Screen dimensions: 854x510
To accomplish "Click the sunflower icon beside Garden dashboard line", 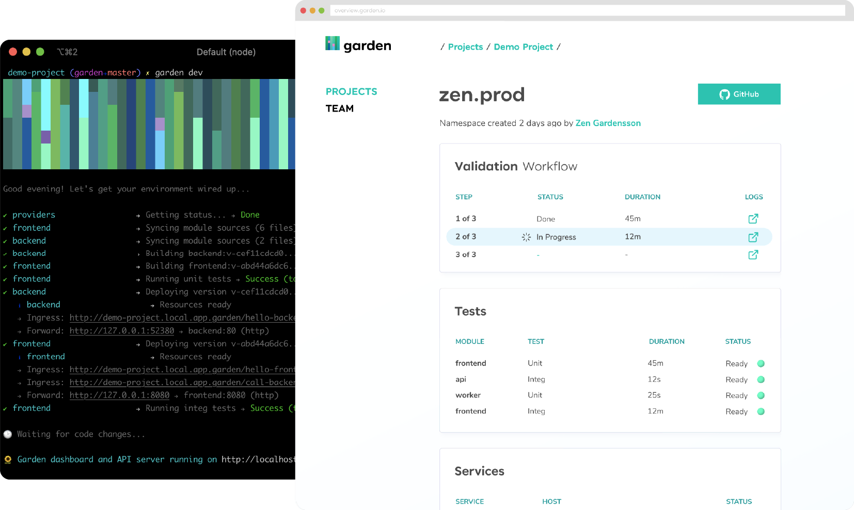I will (x=8, y=459).
